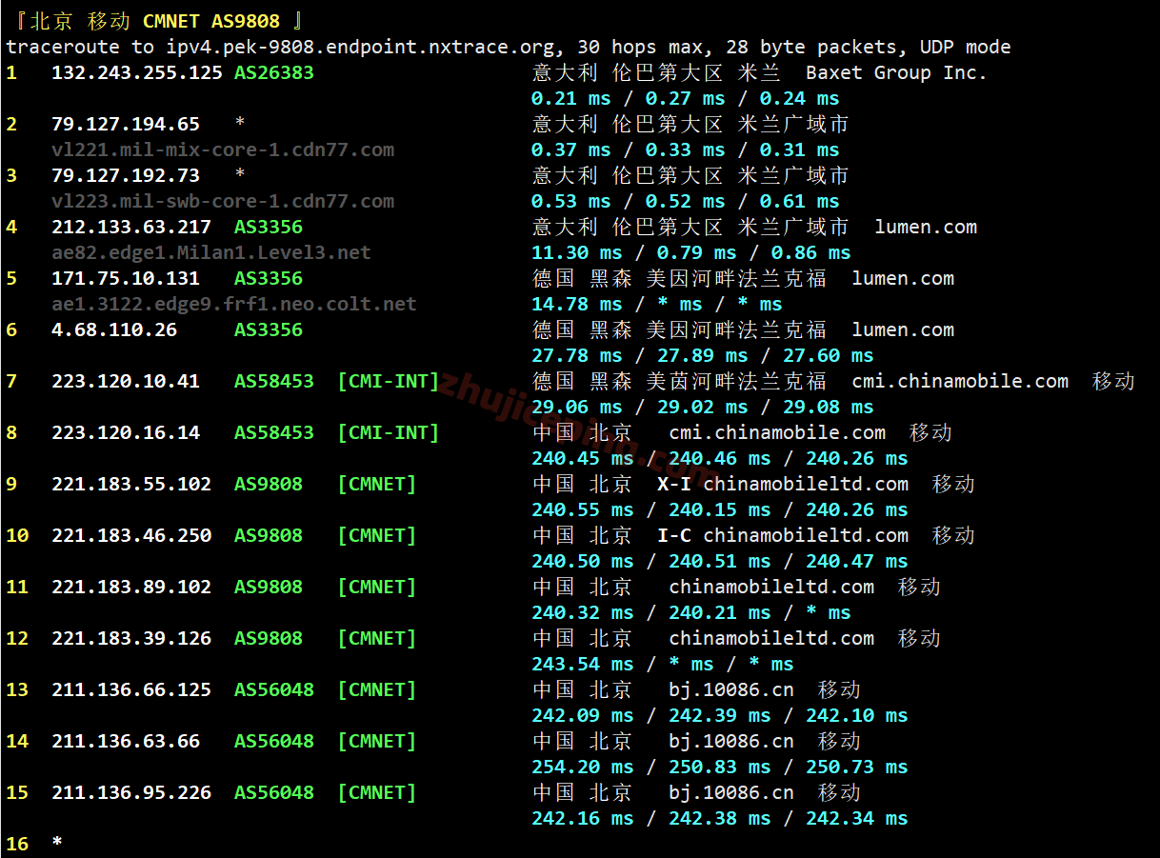Click hostname ae82.edge1.Milan1.Level3.net
1160x858 pixels.
pos(211,252)
